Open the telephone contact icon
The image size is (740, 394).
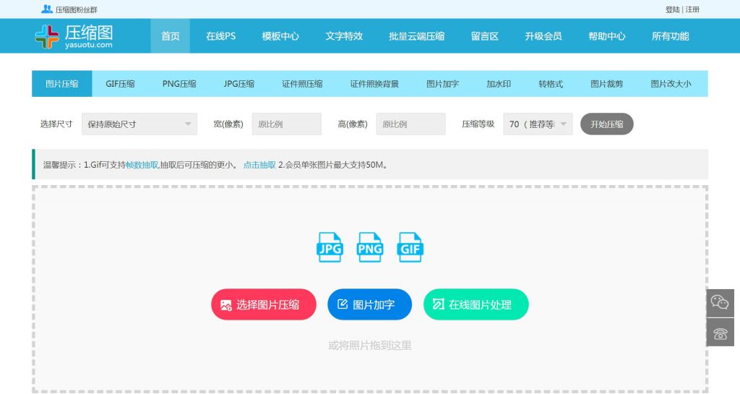click(x=720, y=333)
